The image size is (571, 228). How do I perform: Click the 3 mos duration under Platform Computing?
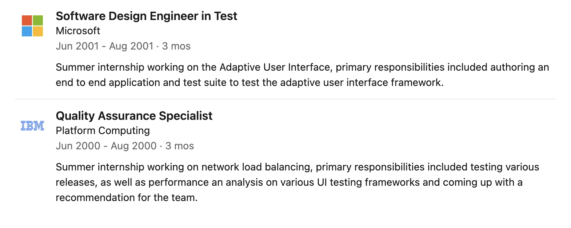(x=180, y=146)
